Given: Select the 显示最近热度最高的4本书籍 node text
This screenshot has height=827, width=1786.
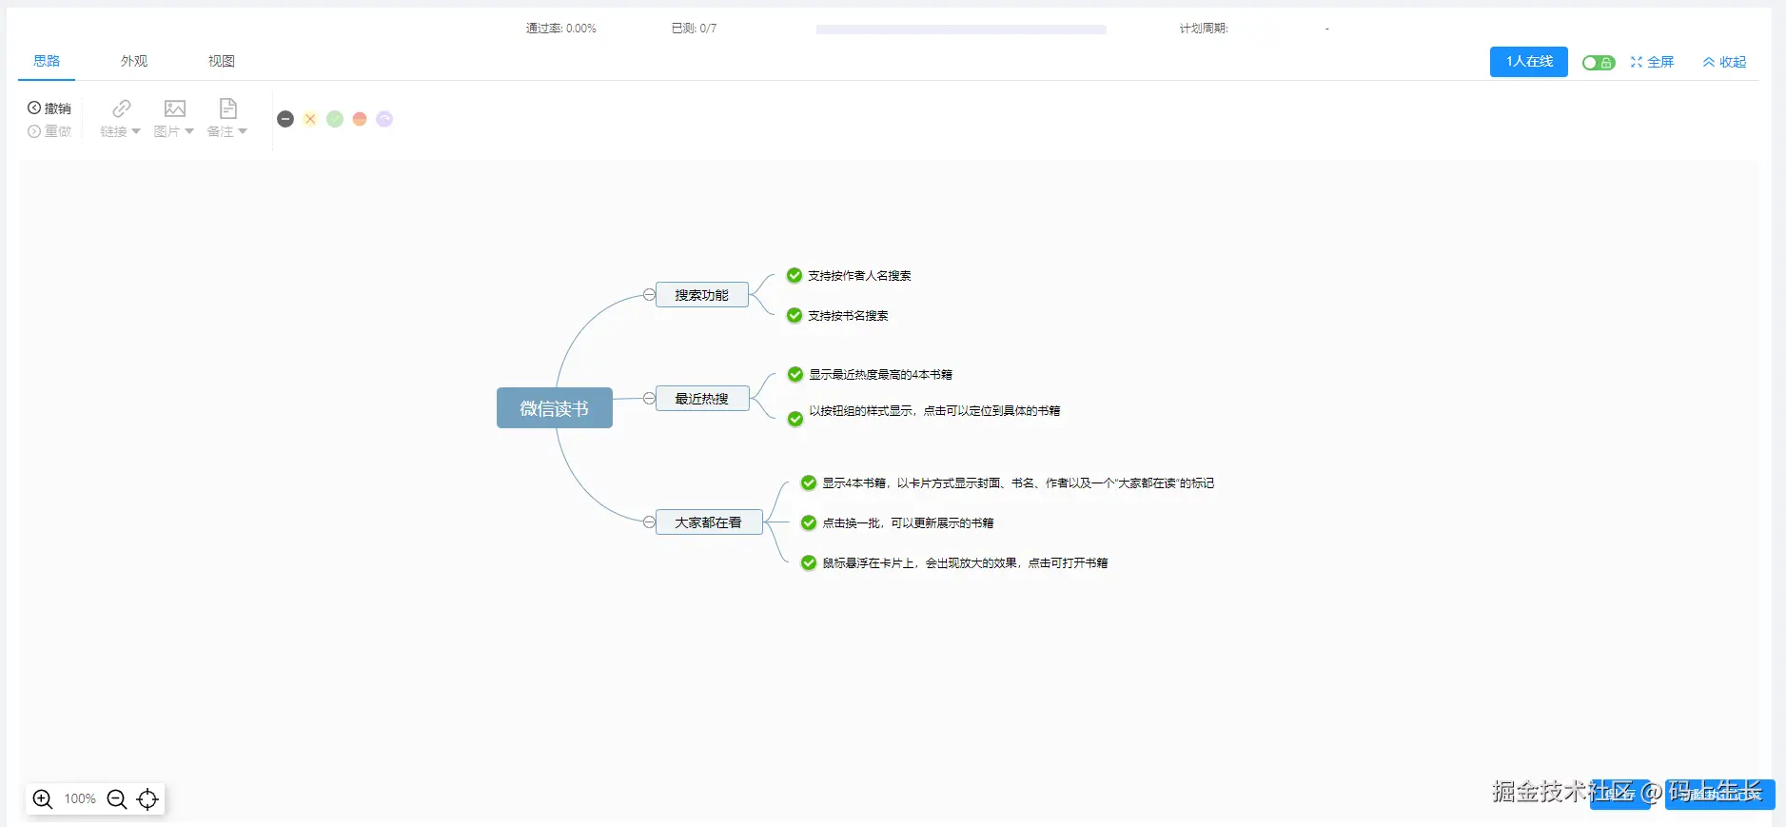Looking at the screenshot, I should [x=880, y=375].
